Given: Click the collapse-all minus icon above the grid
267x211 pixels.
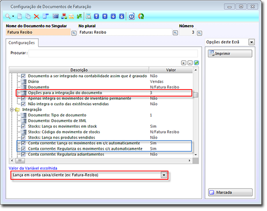Looking at the screenshot, I should tap(190, 63).
